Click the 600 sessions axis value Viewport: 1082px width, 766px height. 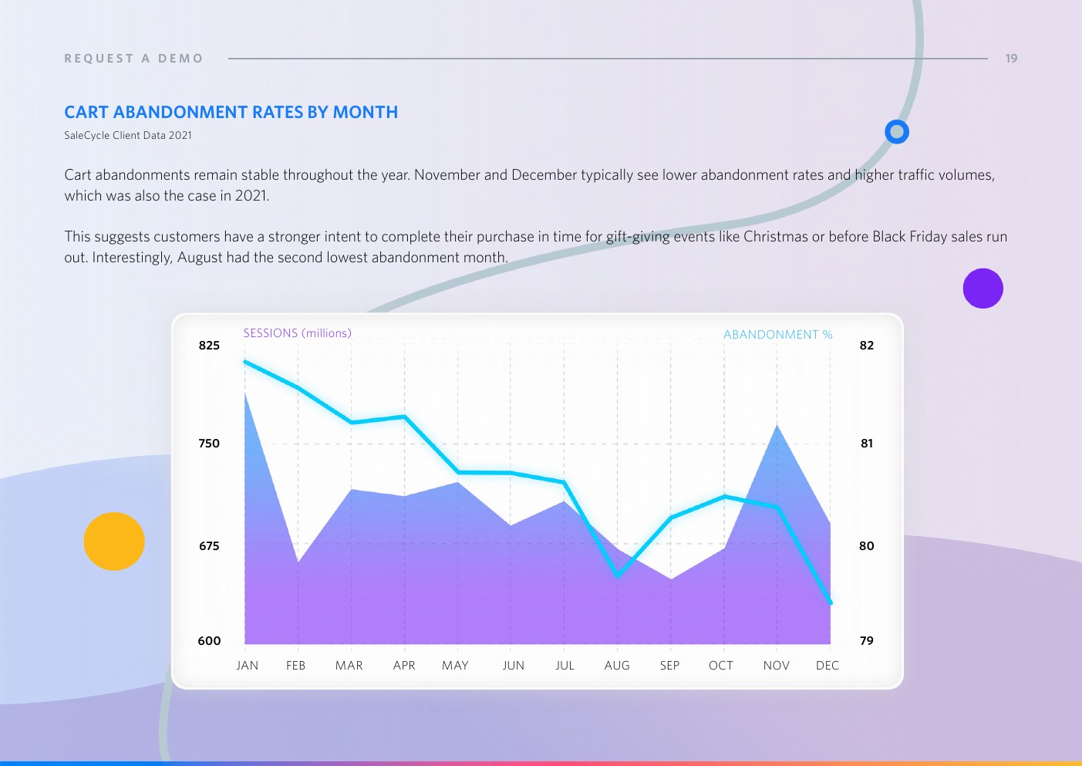point(209,641)
